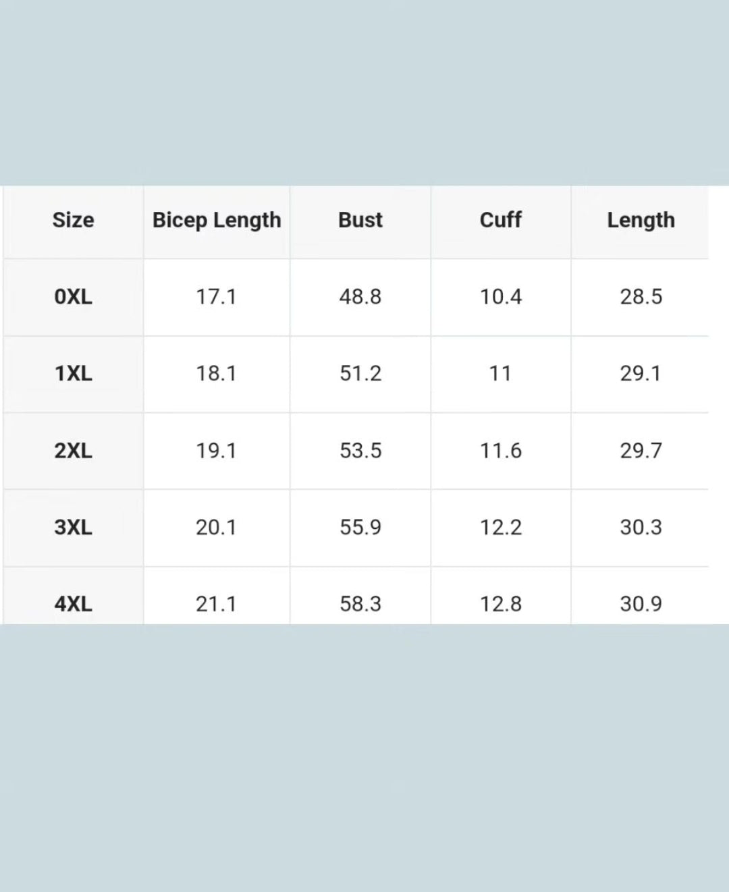Click the 53.5 bust value for 2XL
The image size is (729, 892).
(360, 451)
